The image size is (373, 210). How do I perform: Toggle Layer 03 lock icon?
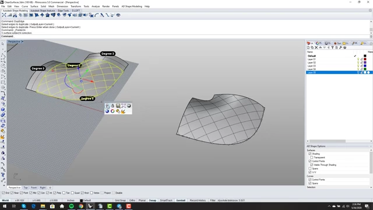pyautogui.click(x=361, y=66)
